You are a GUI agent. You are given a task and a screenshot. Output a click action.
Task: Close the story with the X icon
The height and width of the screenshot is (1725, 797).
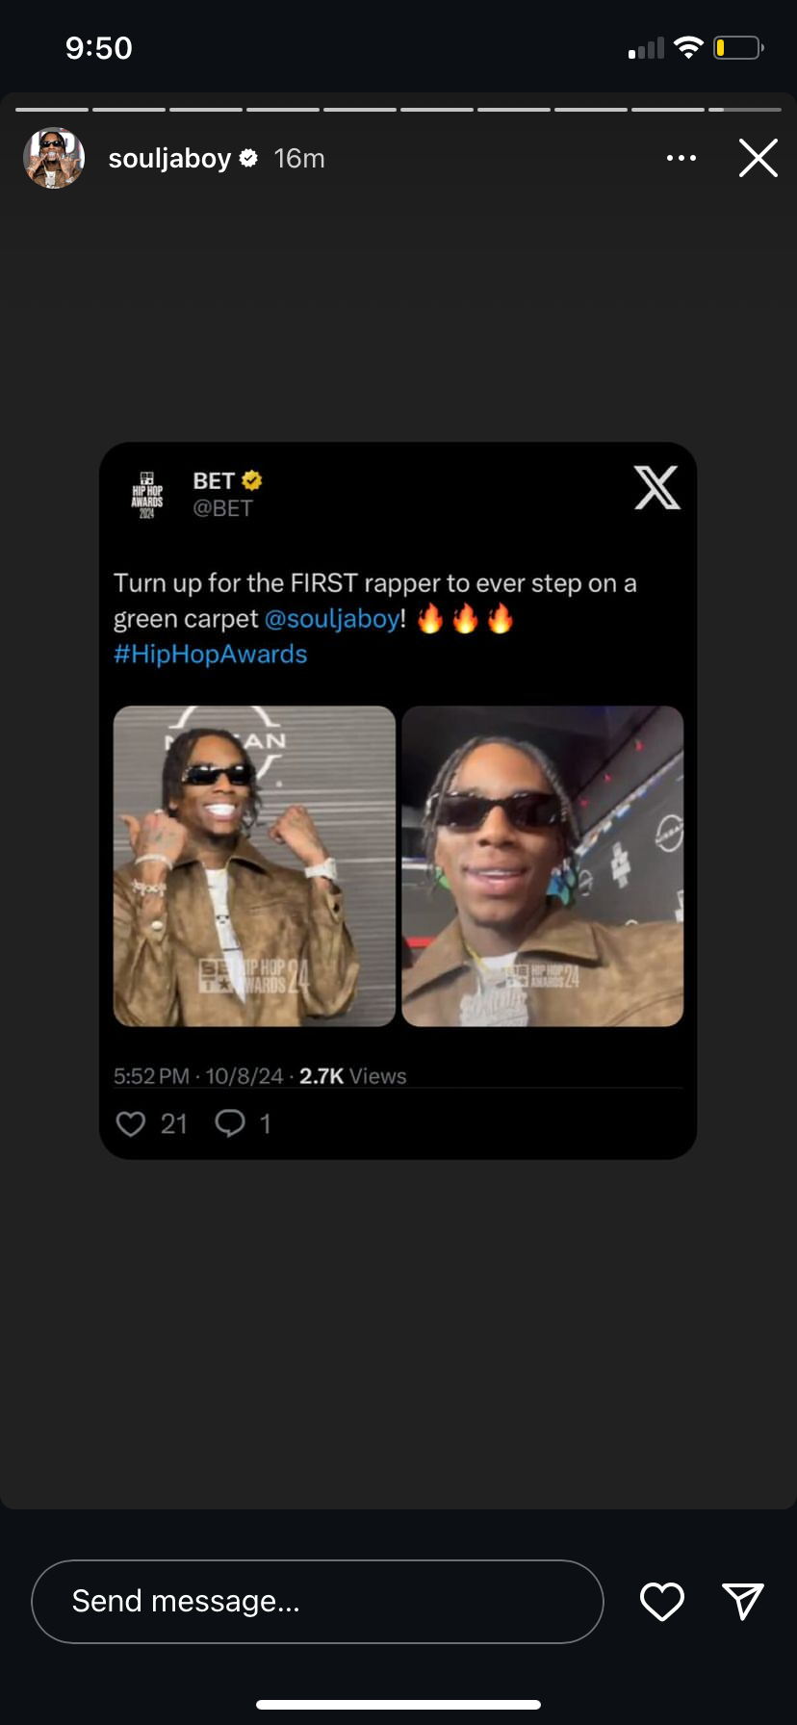(x=758, y=158)
